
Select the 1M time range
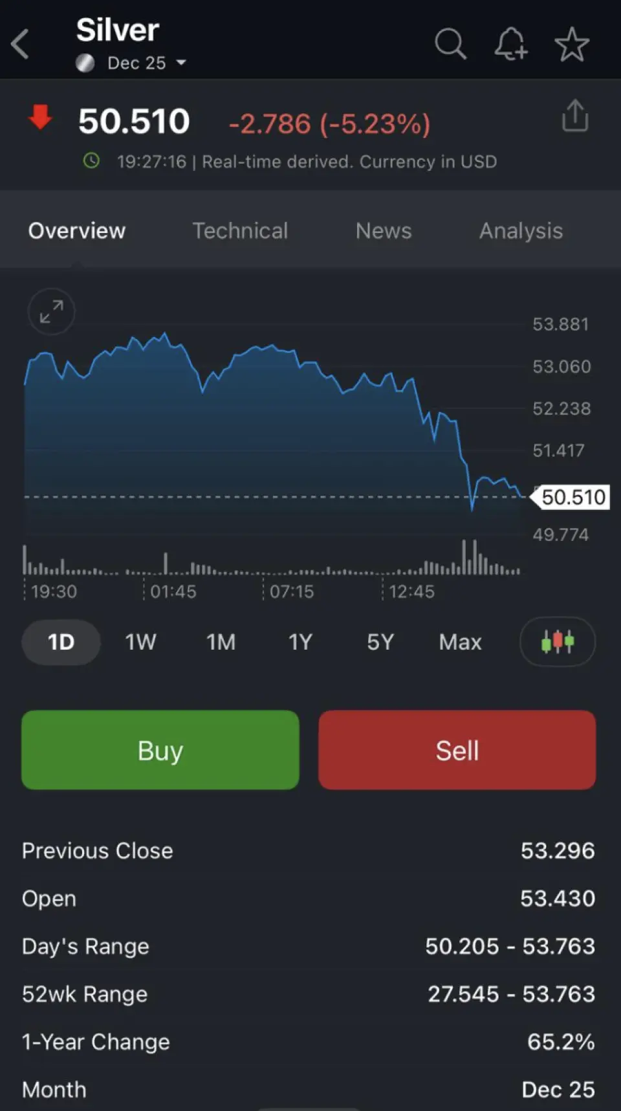coord(221,642)
